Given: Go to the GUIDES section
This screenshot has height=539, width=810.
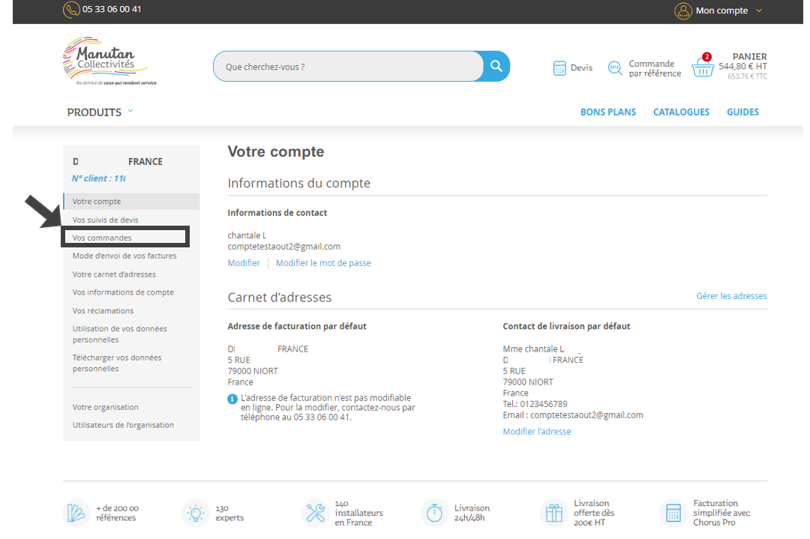Looking at the screenshot, I should (x=742, y=112).
